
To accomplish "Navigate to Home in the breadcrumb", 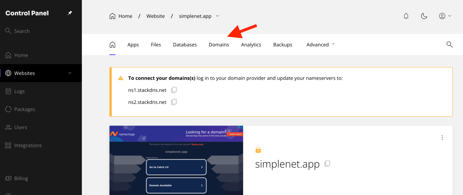I will point(121,16).
